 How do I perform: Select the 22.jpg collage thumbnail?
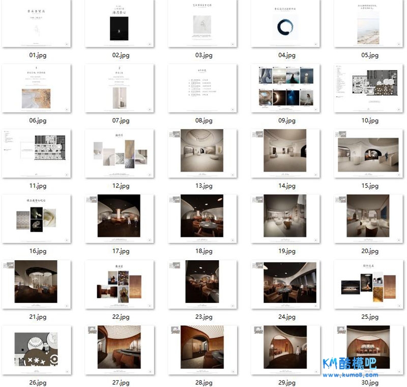120,284
